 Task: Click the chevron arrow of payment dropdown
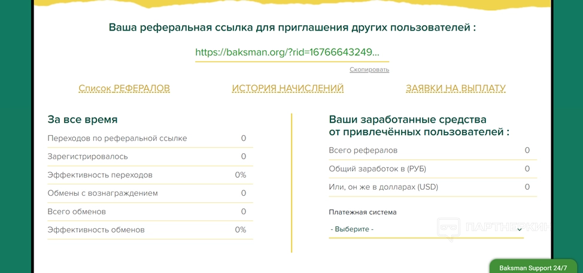click(x=519, y=229)
